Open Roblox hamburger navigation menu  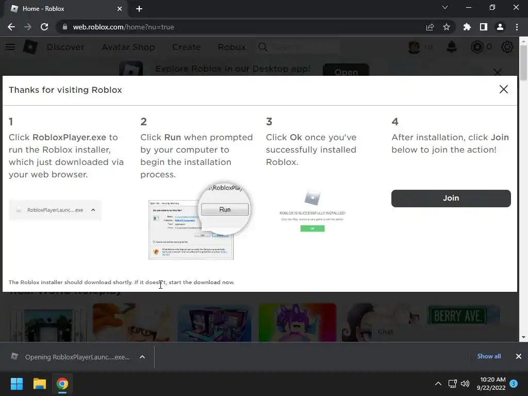10,47
